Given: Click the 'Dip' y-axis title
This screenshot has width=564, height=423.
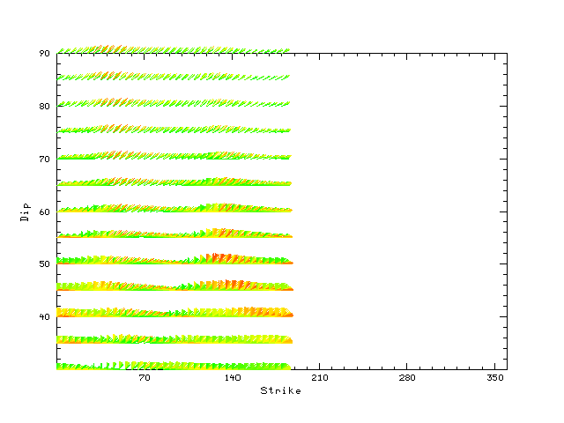Looking at the screenshot, I should pyautogui.click(x=26, y=211).
